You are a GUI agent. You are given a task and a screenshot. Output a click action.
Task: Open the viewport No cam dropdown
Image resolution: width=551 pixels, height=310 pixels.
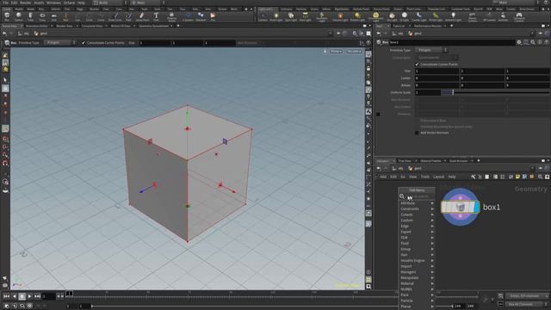pyautogui.click(x=354, y=52)
